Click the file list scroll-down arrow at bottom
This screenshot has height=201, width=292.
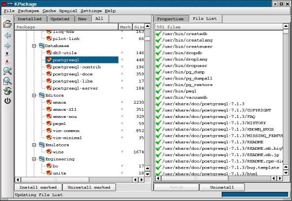[x=286, y=173]
